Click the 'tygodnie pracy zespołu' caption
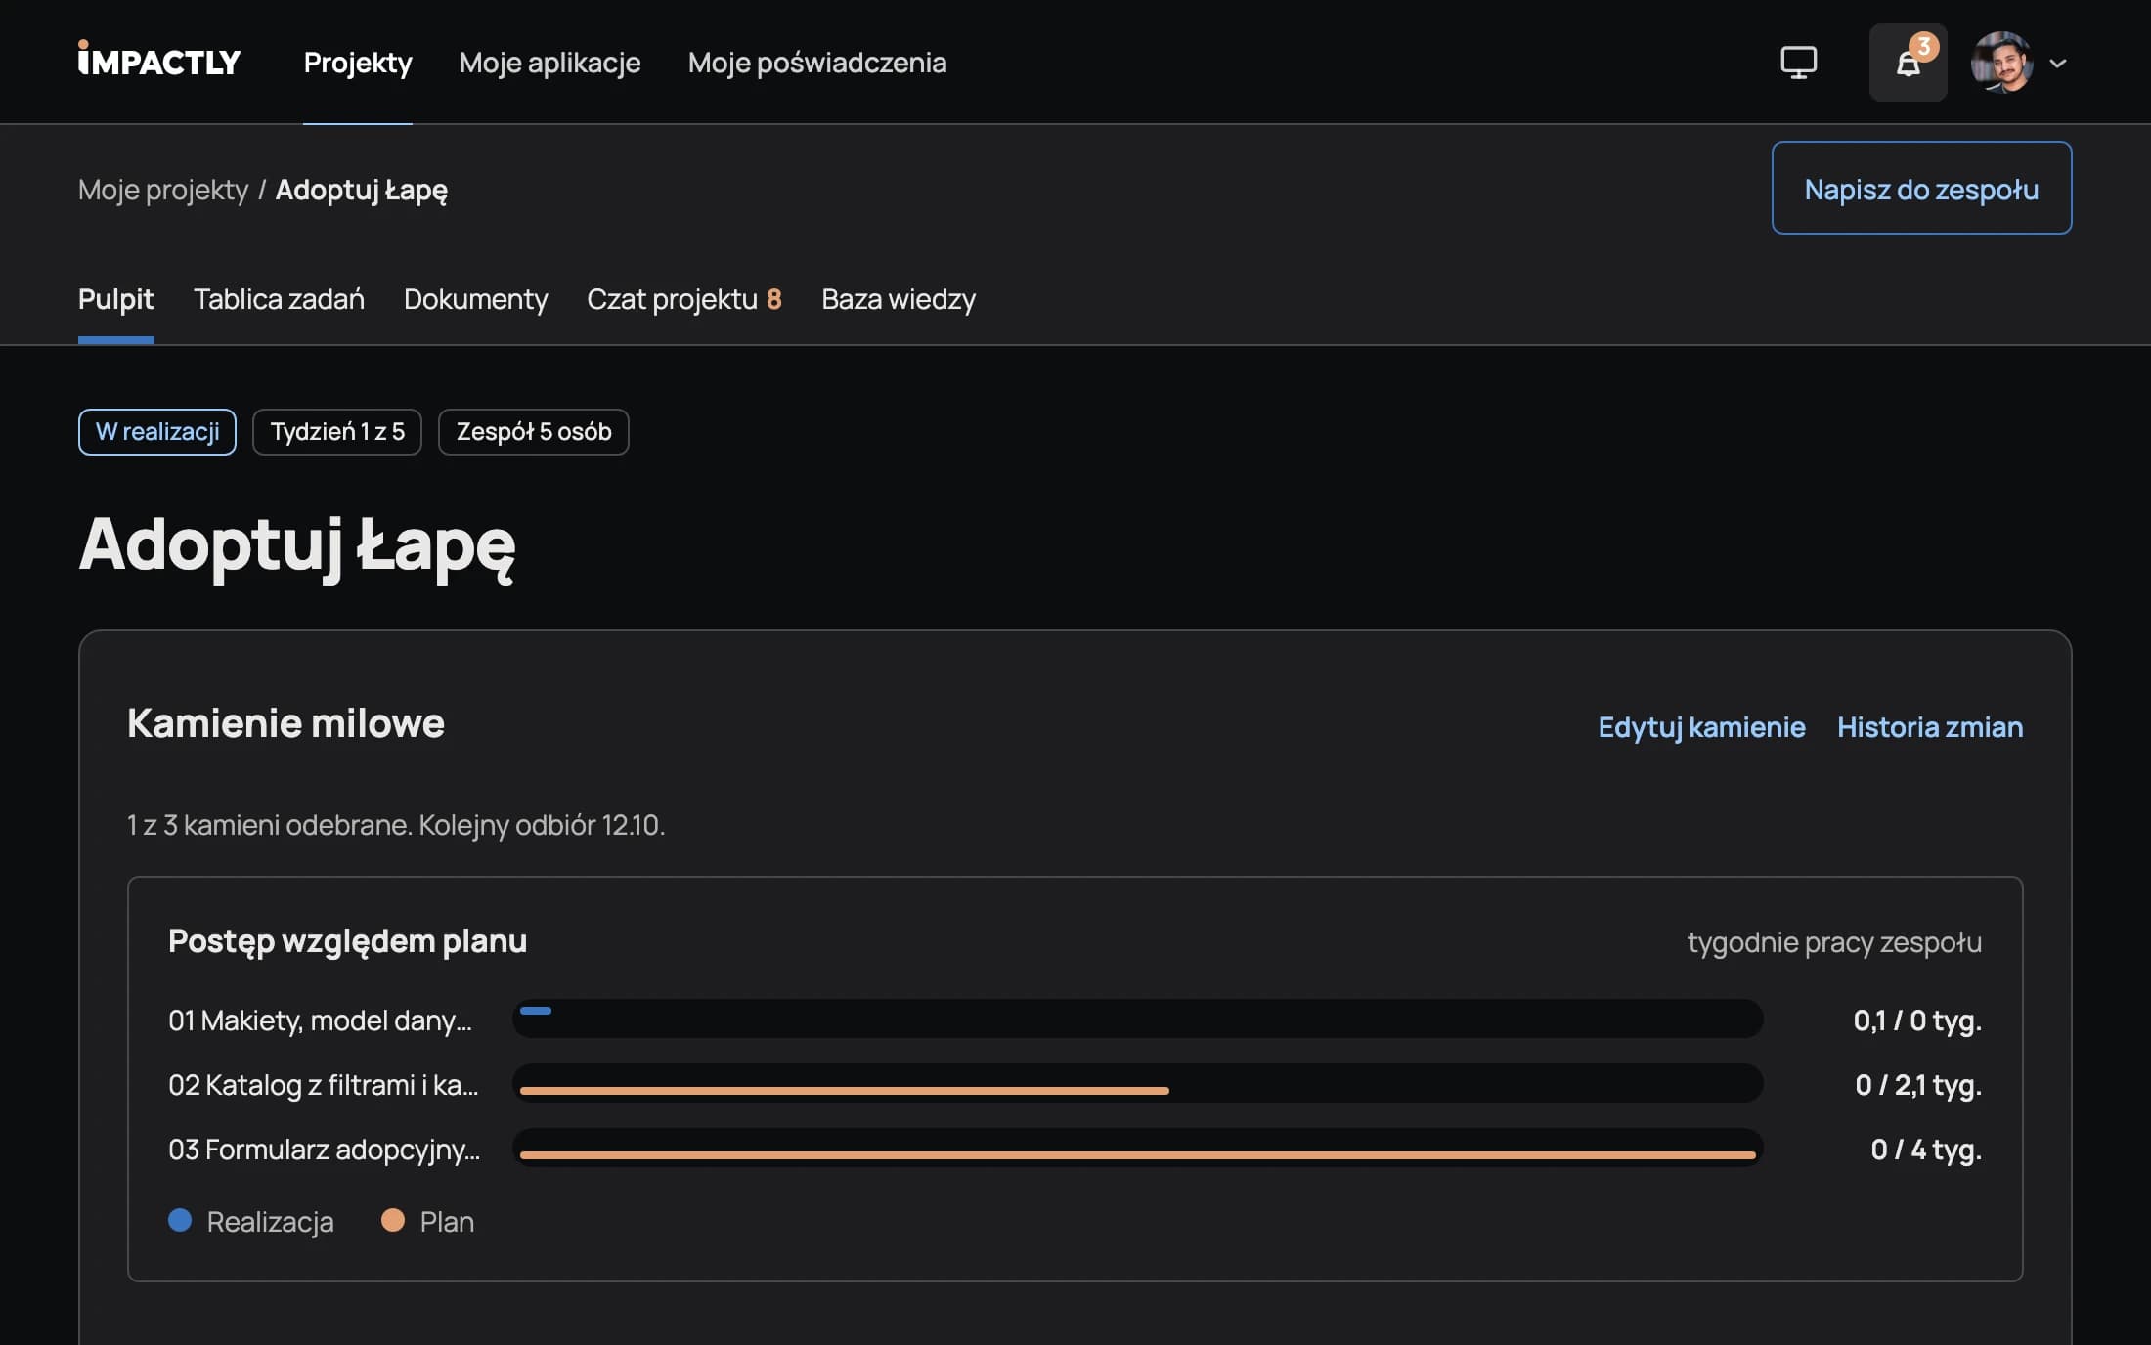2151x1345 pixels. coord(1834,942)
